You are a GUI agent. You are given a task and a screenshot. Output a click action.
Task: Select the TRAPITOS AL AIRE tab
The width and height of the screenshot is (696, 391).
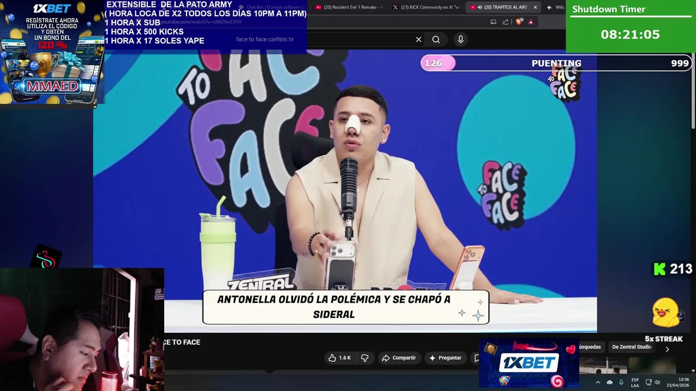coord(503,7)
